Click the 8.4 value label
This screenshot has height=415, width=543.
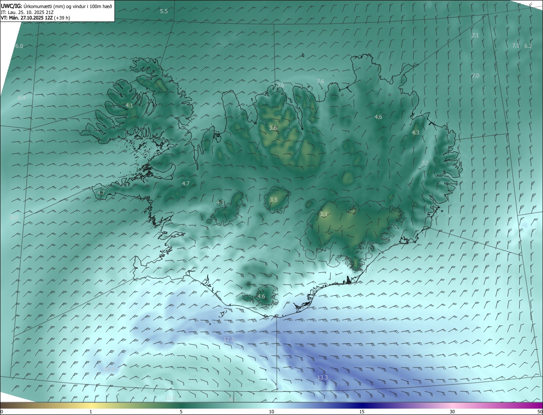tap(22, 98)
